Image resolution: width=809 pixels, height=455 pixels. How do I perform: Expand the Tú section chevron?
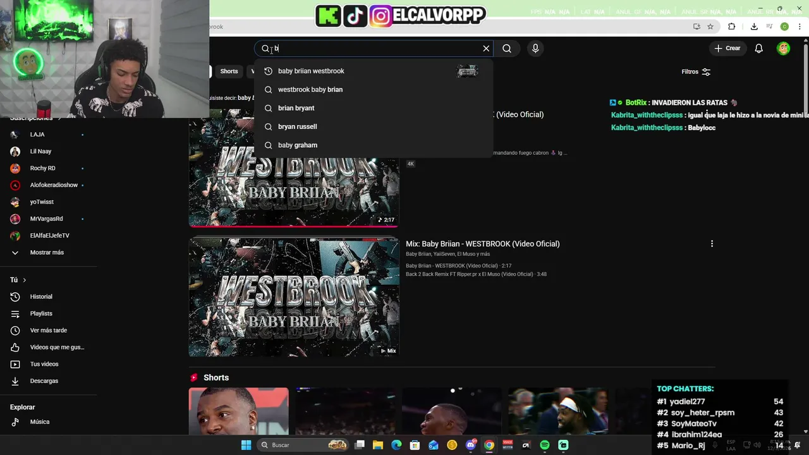tap(24, 280)
